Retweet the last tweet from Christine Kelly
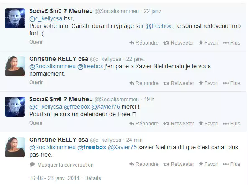 click(x=178, y=165)
